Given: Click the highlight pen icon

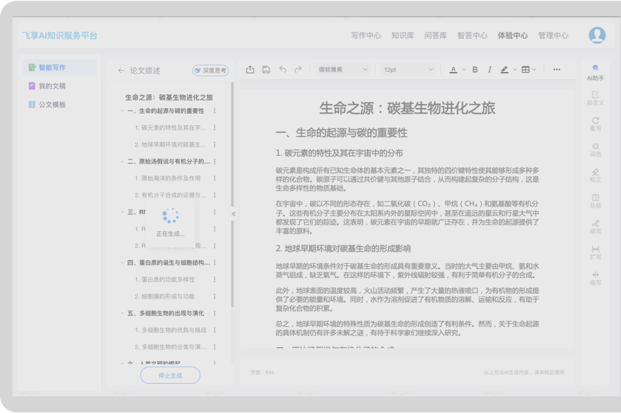Looking at the screenshot, I should coord(504,70).
